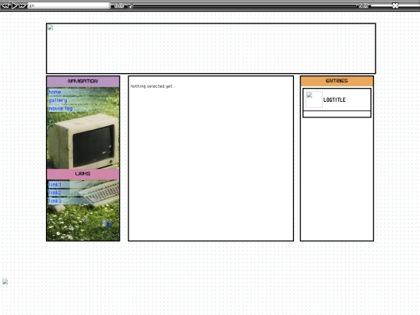The width and height of the screenshot is (420, 315).
Task: Click the track title field in the player
Action: point(69,5)
